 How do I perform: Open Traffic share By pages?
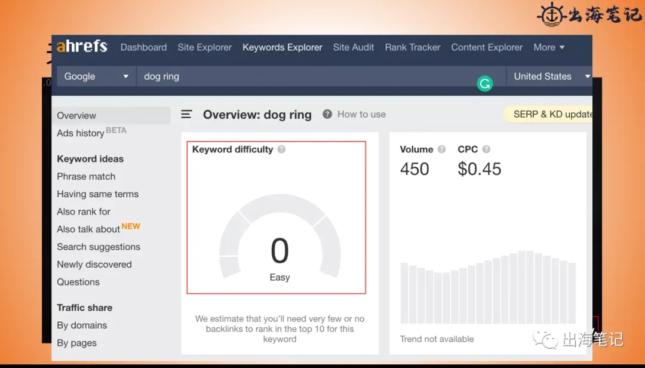click(x=76, y=343)
